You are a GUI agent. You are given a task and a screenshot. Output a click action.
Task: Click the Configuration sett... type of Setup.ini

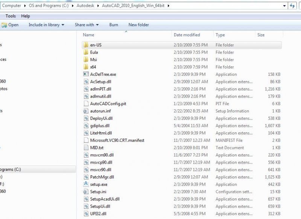click(x=234, y=192)
